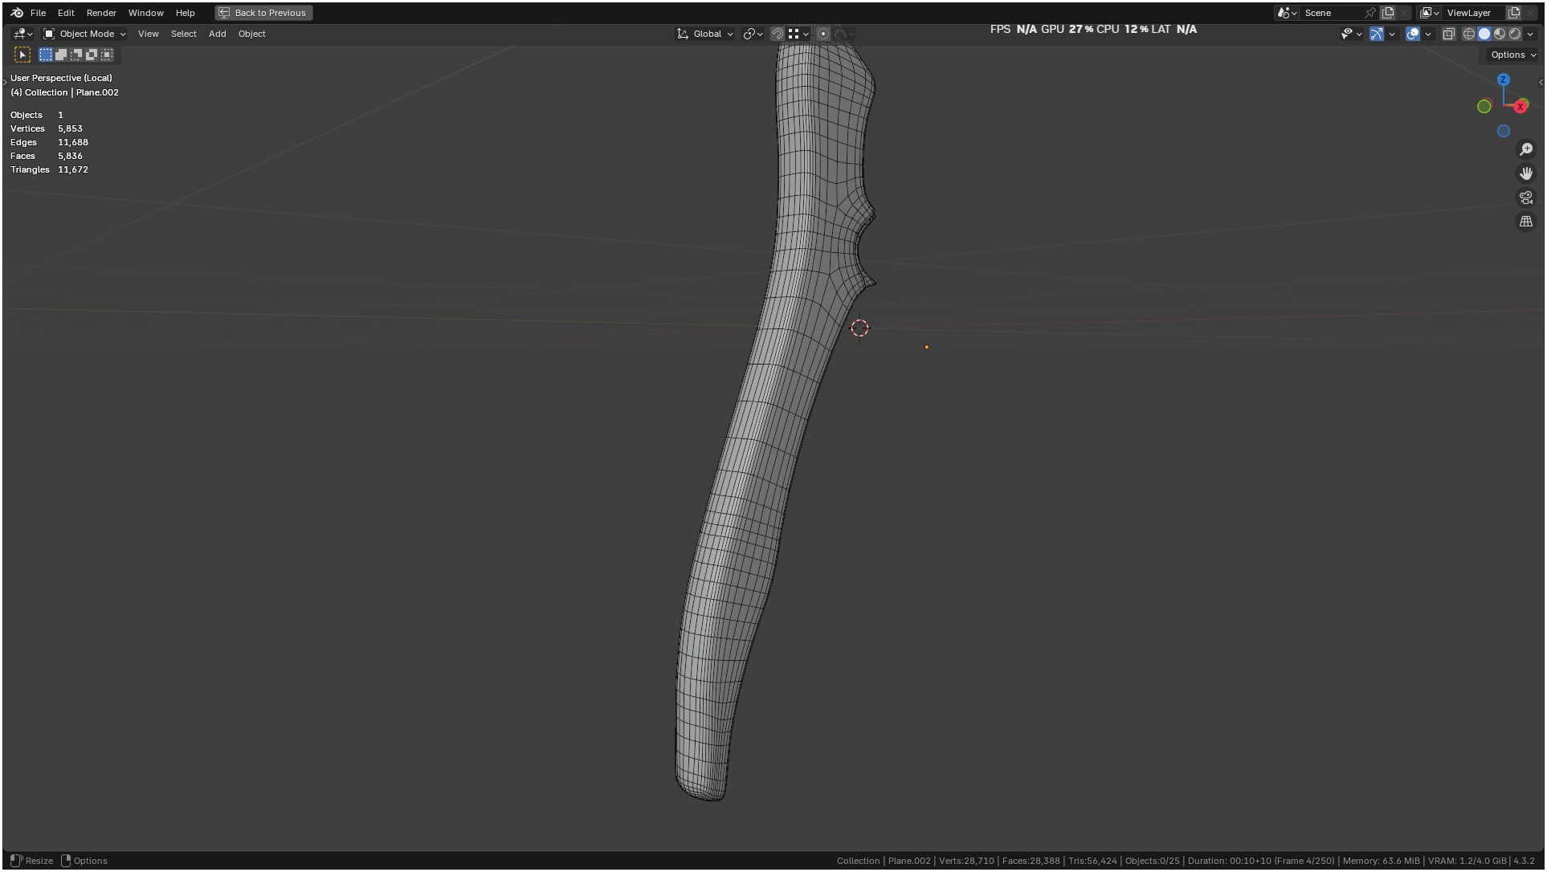Expand the sidebar with the right-edge arrow
Image resolution: width=1547 pixels, height=872 pixels.
click(1540, 82)
